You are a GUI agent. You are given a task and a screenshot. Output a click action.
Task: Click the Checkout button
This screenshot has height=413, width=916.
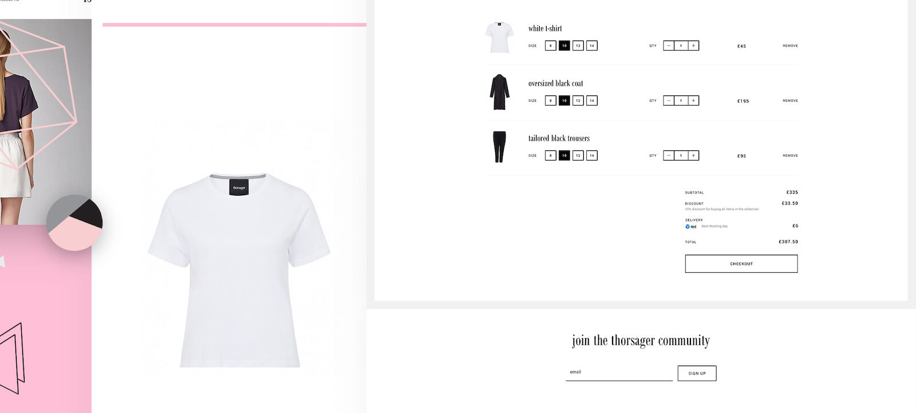(x=741, y=264)
